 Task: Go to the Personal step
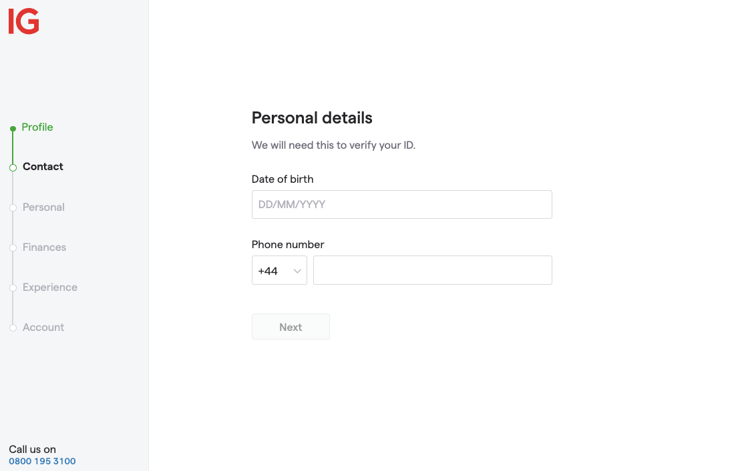point(43,207)
